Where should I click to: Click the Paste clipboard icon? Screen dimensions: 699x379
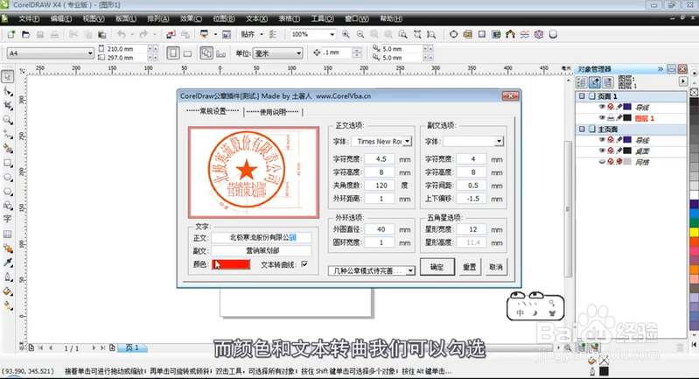pos(102,34)
